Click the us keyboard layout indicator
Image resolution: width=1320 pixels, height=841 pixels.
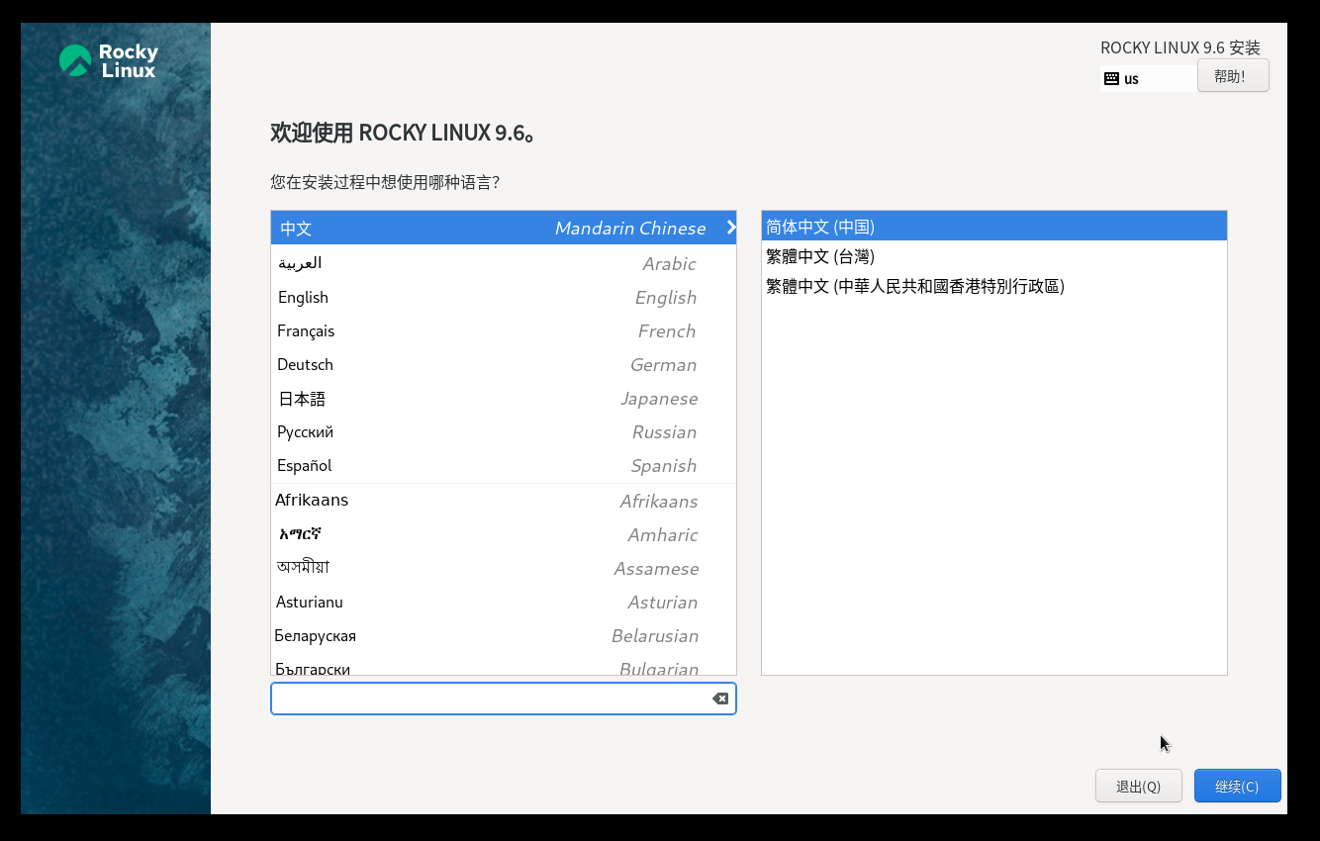(x=1149, y=78)
